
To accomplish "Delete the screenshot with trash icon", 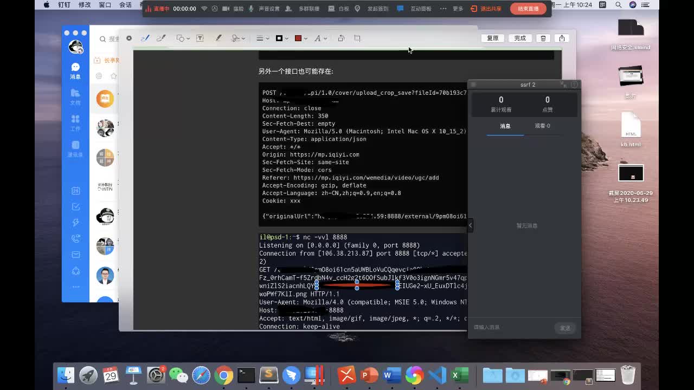I will (x=543, y=38).
